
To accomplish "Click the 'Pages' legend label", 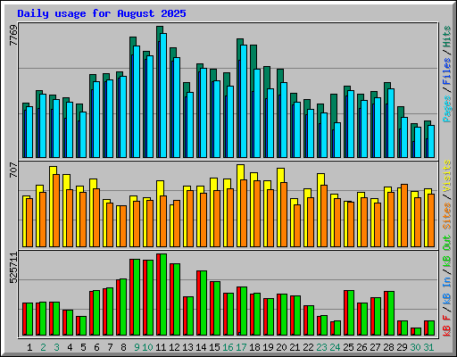I will tap(447, 109).
